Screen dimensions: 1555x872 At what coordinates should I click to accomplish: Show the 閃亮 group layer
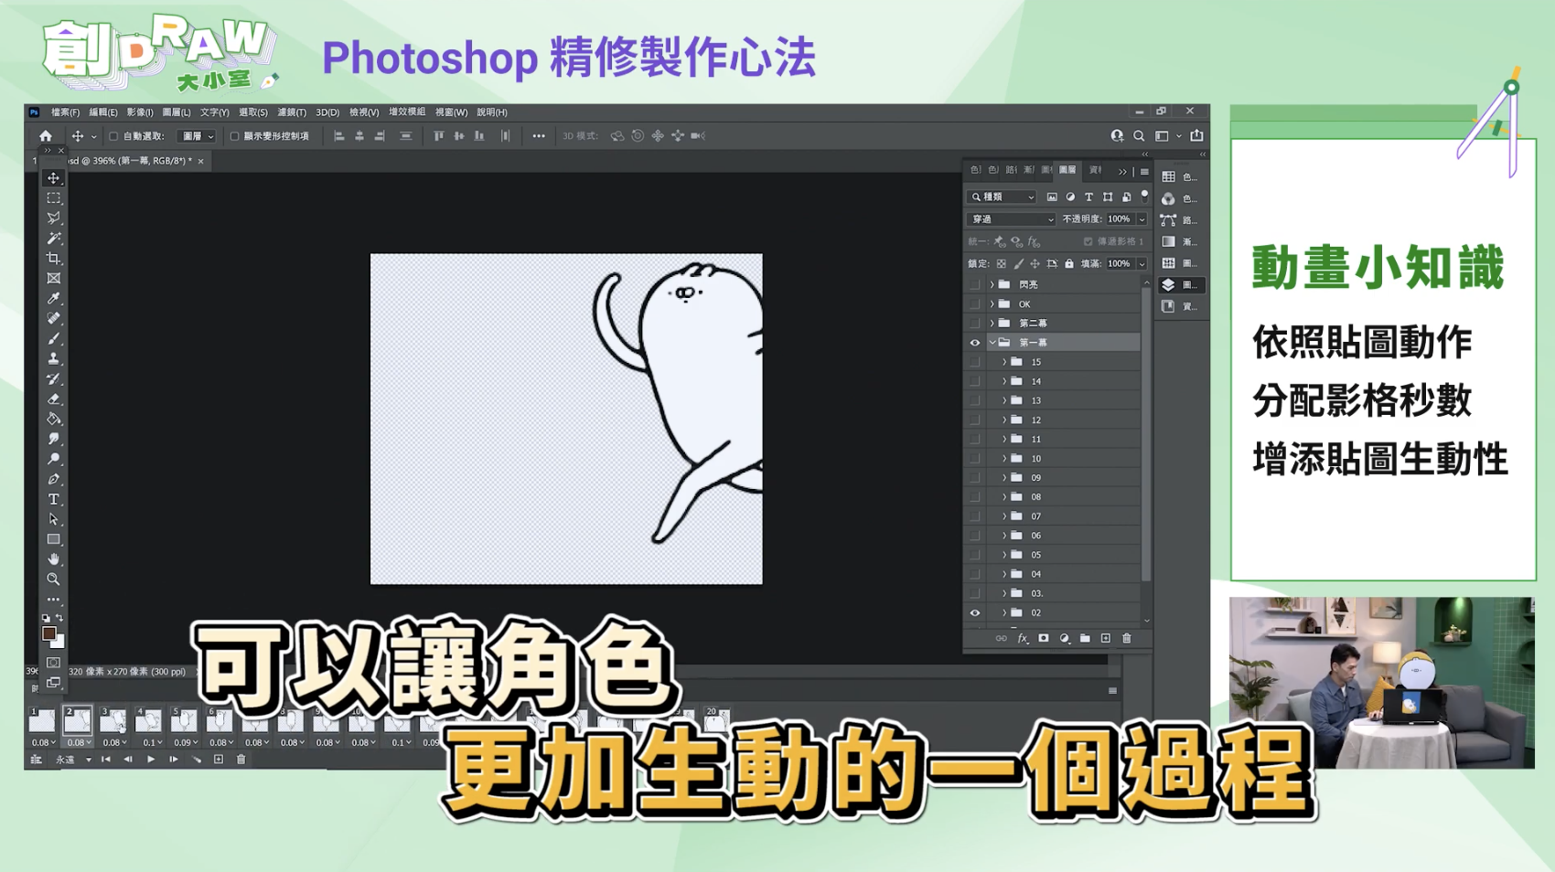[x=975, y=284]
